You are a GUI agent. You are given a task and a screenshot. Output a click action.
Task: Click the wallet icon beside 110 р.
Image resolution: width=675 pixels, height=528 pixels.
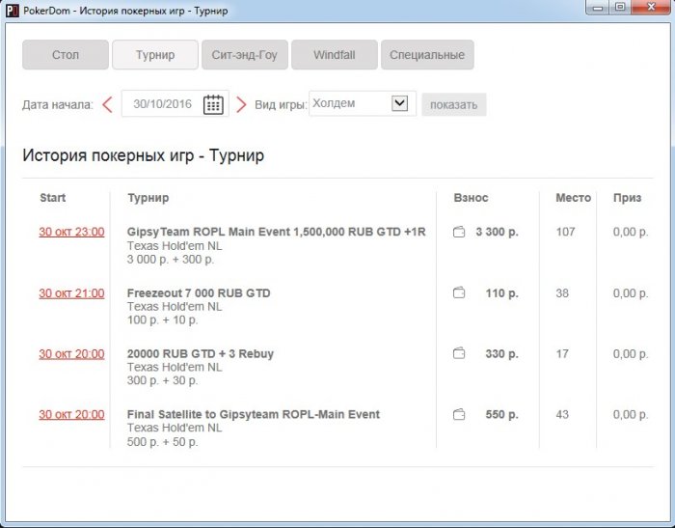pos(459,293)
